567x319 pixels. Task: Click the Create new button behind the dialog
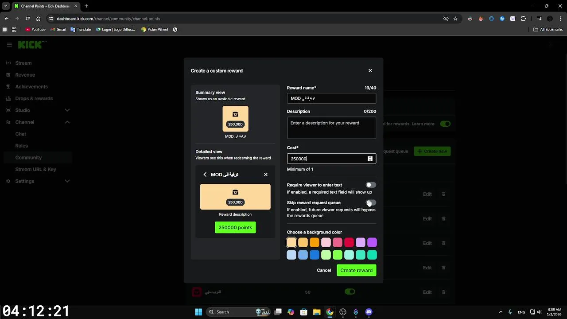point(432,151)
